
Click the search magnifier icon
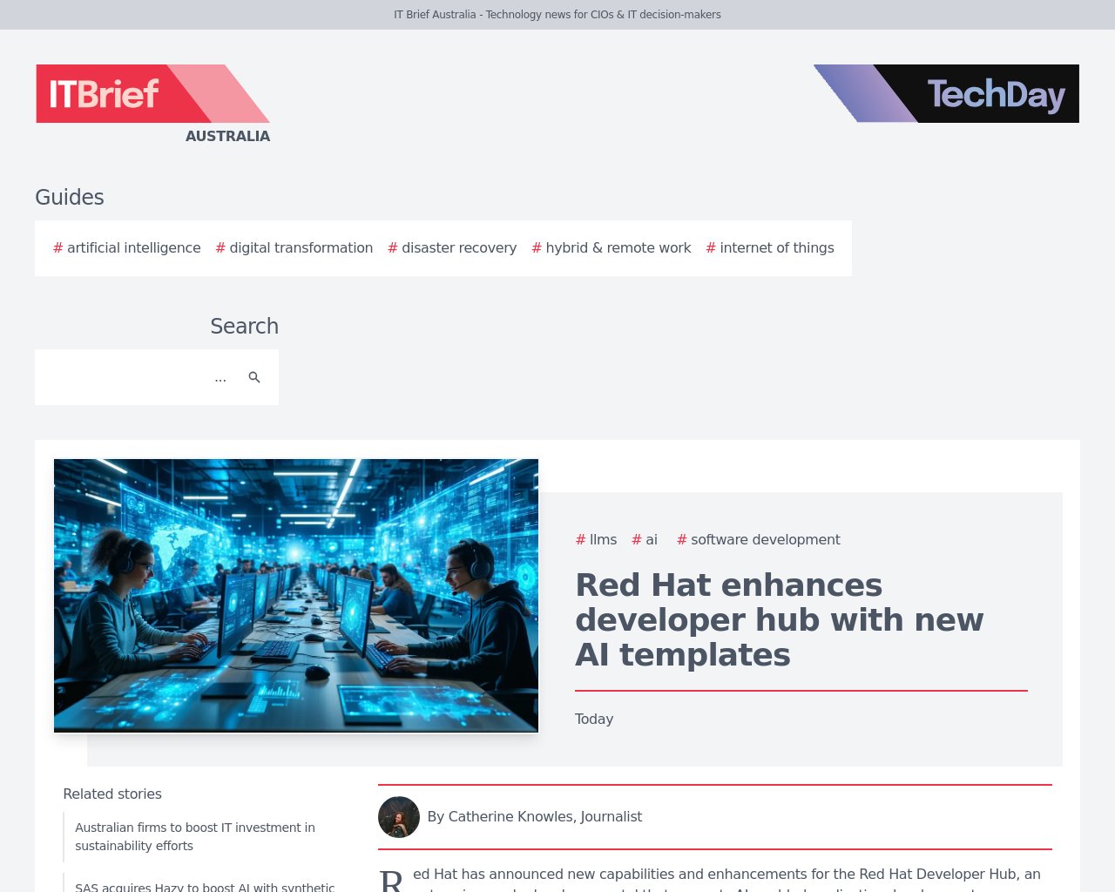coord(254,377)
